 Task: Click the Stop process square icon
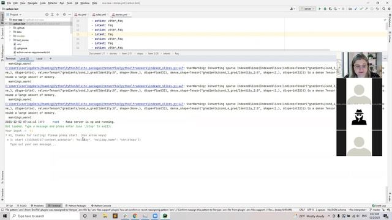[343, 9]
